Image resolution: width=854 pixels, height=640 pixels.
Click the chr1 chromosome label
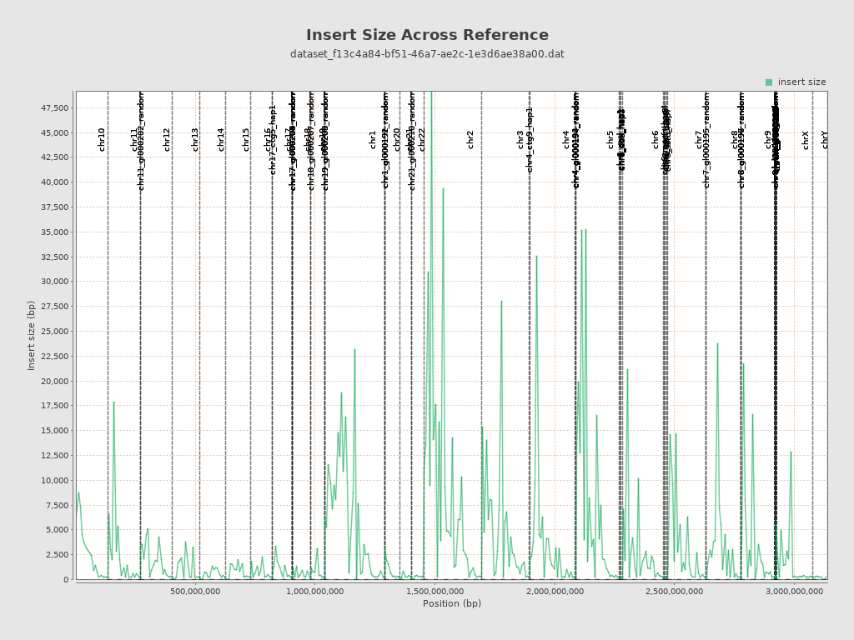(x=373, y=140)
